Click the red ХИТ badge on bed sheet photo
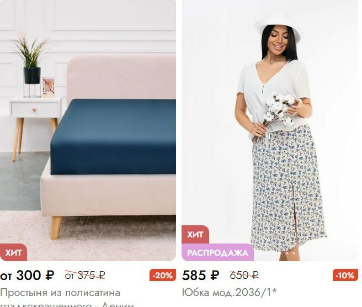 13,252
